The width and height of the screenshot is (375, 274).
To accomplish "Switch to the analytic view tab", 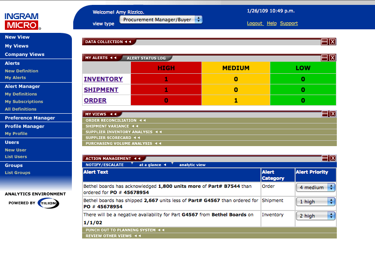I will tap(192, 165).
